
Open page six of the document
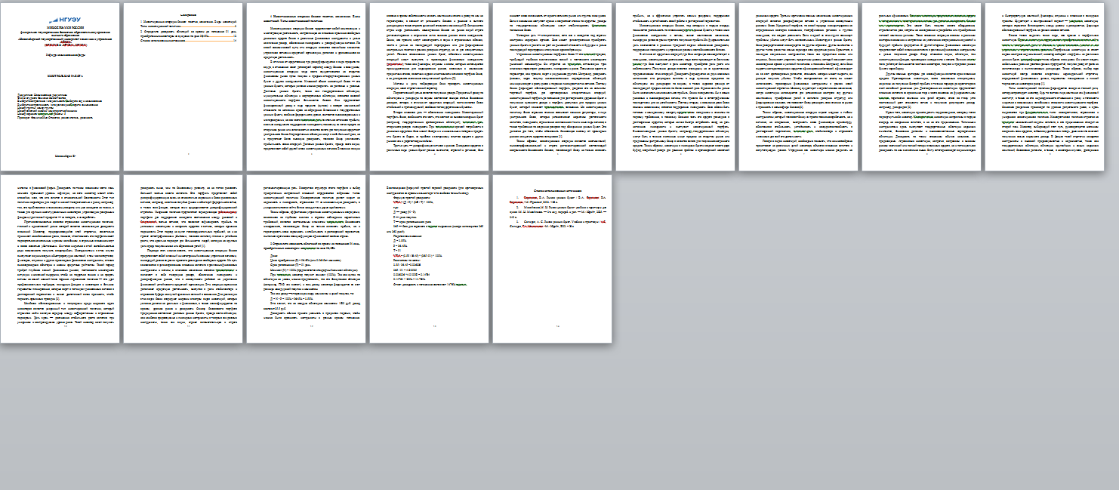(675, 86)
